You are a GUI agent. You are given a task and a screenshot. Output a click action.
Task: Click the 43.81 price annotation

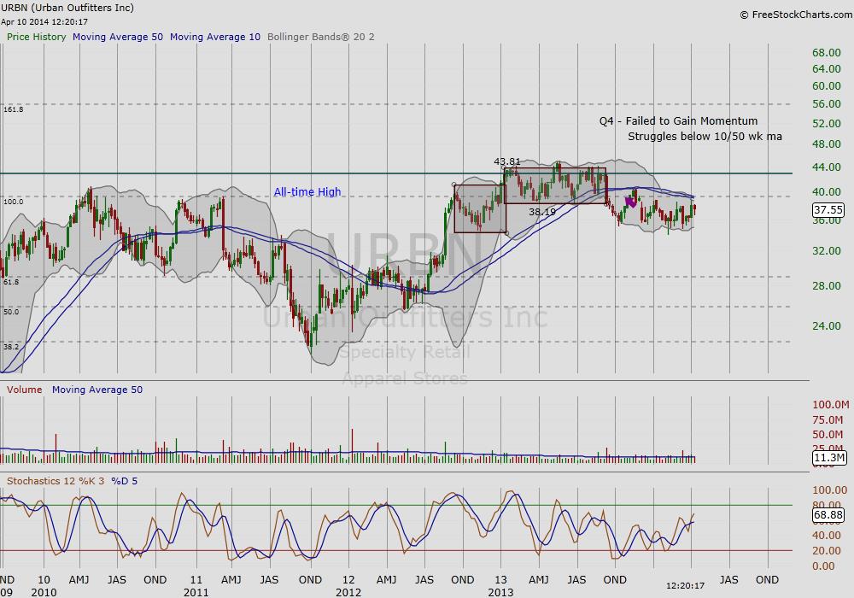[x=507, y=161]
